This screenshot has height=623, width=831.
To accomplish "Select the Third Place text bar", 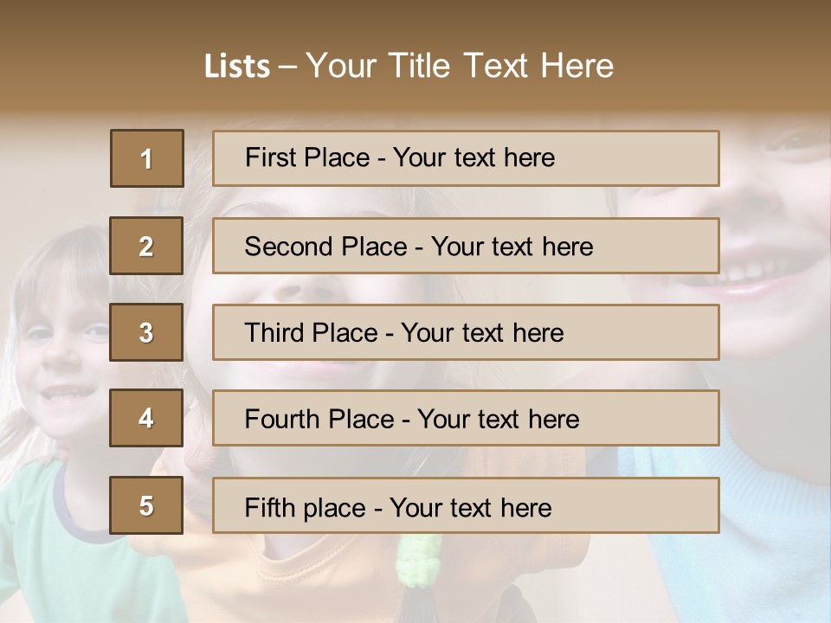I will 466,332.
